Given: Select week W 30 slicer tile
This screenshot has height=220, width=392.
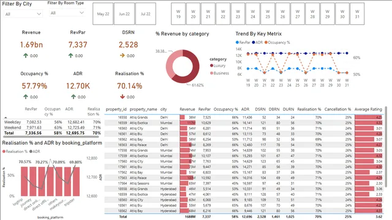Looking at the screenshot, I should pyautogui.click(x=342, y=14).
